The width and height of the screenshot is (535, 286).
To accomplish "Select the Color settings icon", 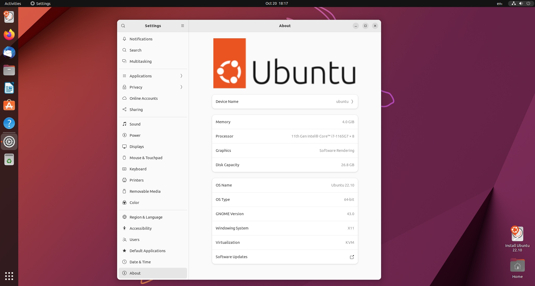I will [124, 202].
